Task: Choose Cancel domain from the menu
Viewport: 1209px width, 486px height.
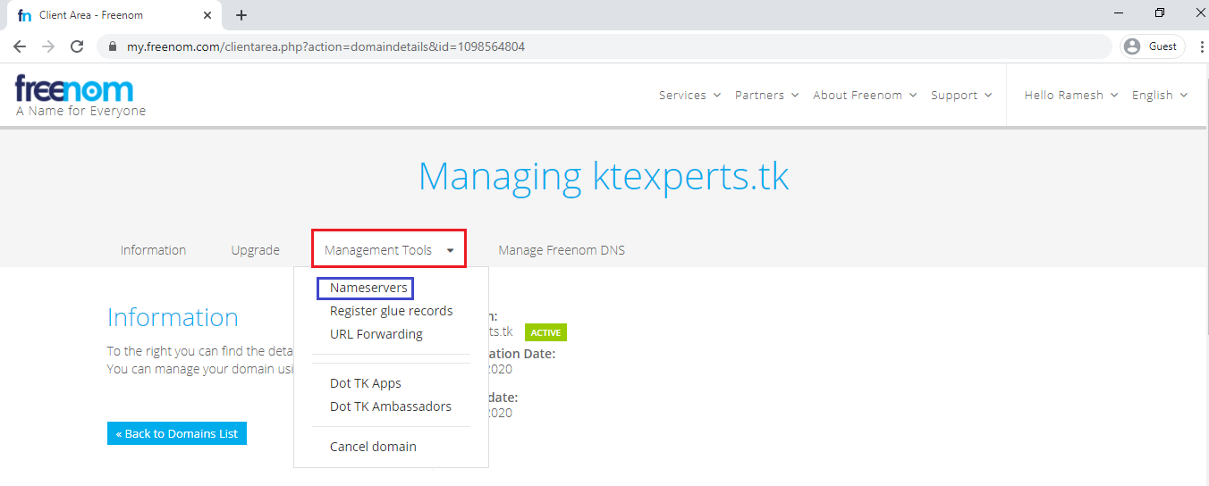Action: [373, 447]
